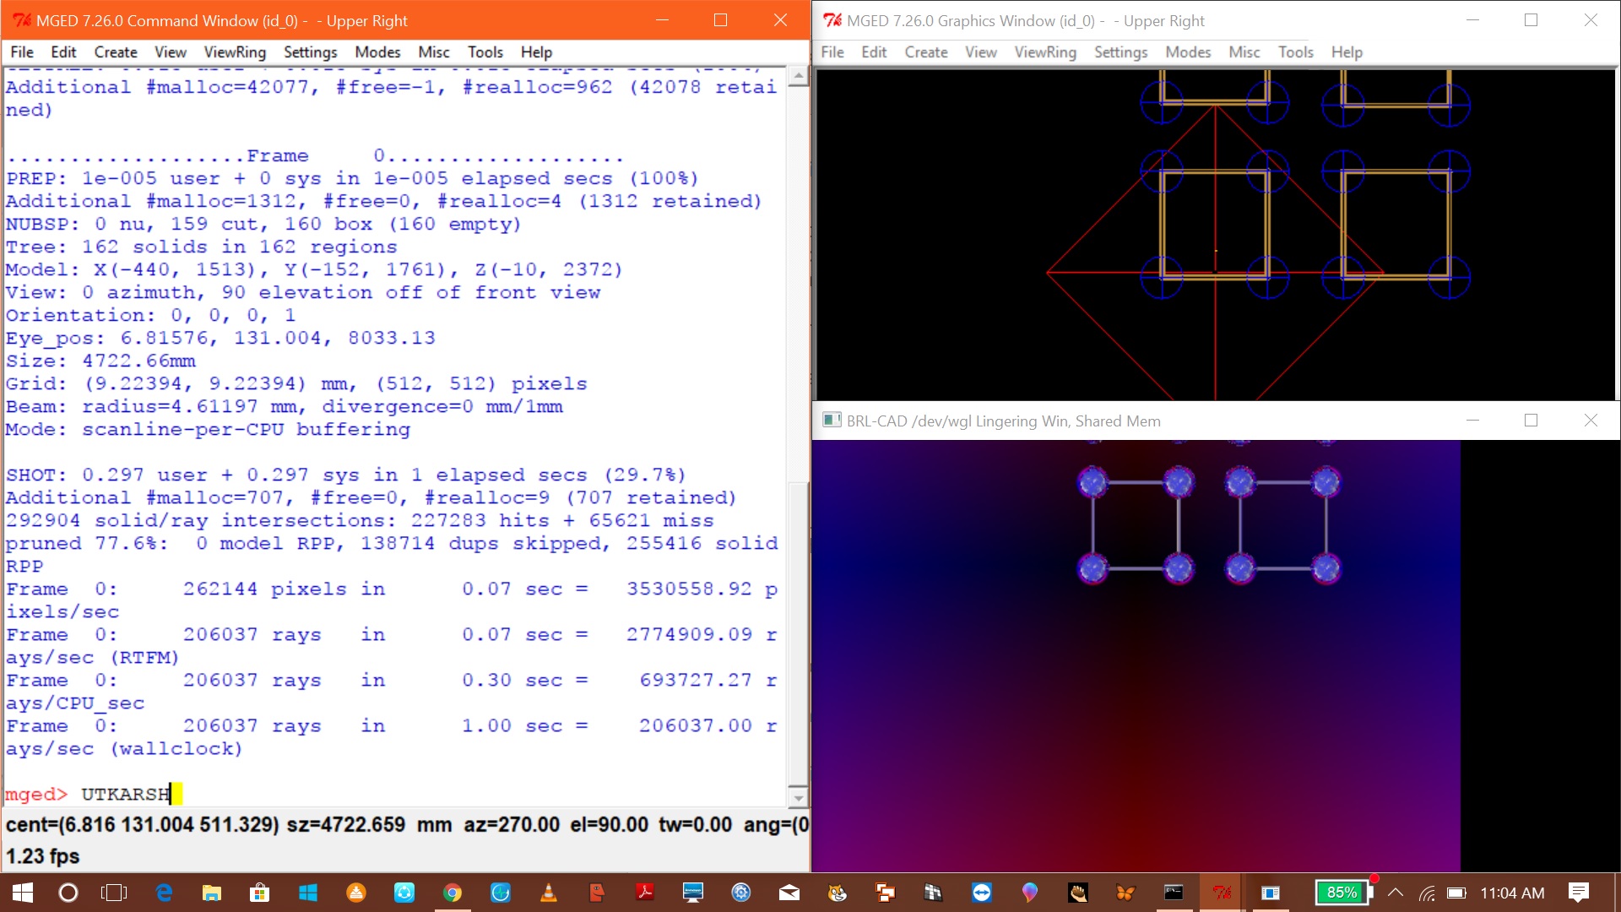
Task: Open Microsoft Store from taskbar
Action: pyautogui.click(x=259, y=893)
